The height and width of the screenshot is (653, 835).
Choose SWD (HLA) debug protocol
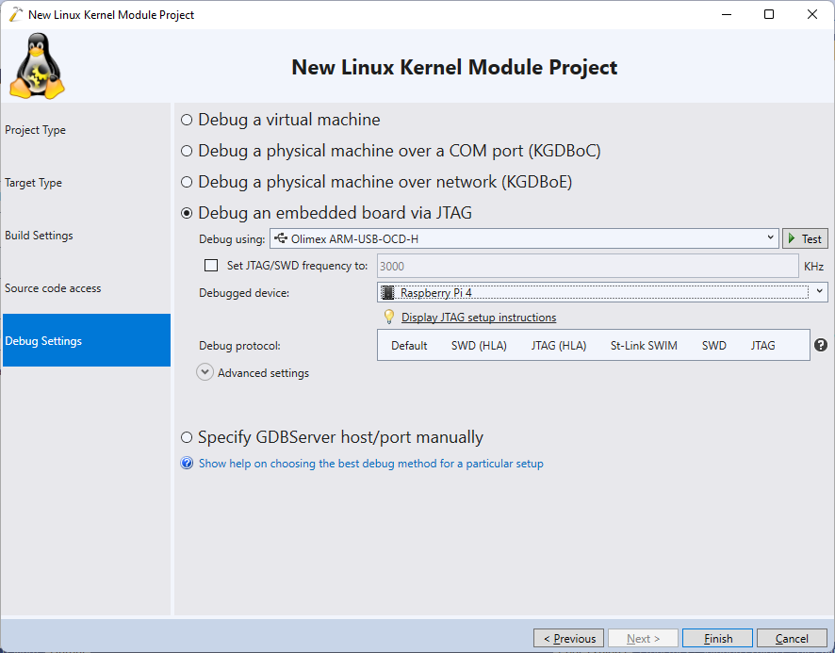479,345
